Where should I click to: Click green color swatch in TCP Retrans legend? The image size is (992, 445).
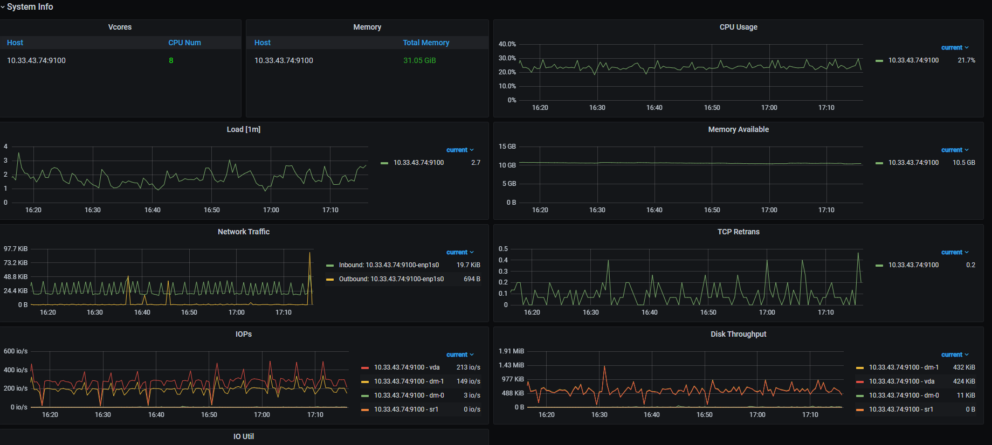coord(879,266)
